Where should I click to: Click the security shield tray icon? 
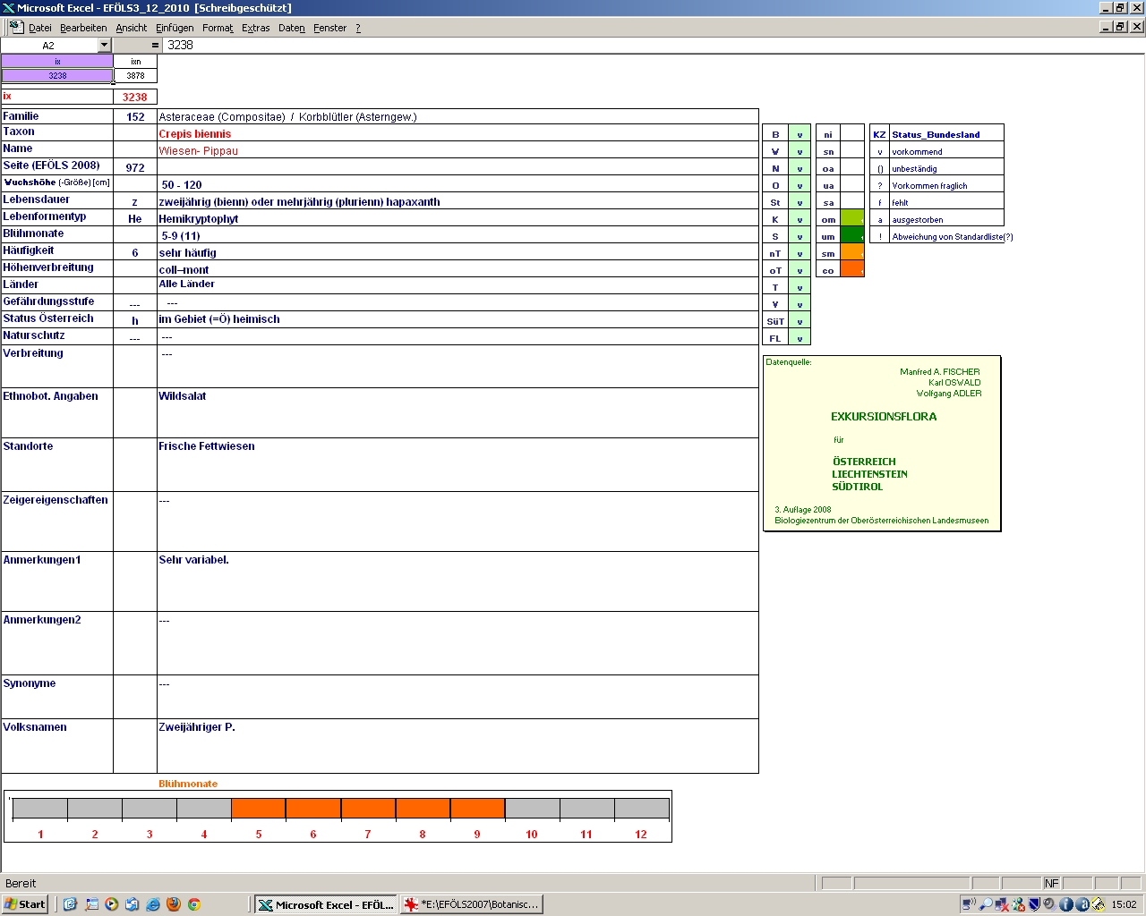[x=1034, y=904]
